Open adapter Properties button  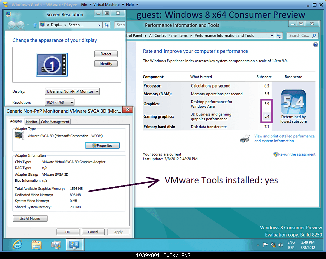pos(102,145)
